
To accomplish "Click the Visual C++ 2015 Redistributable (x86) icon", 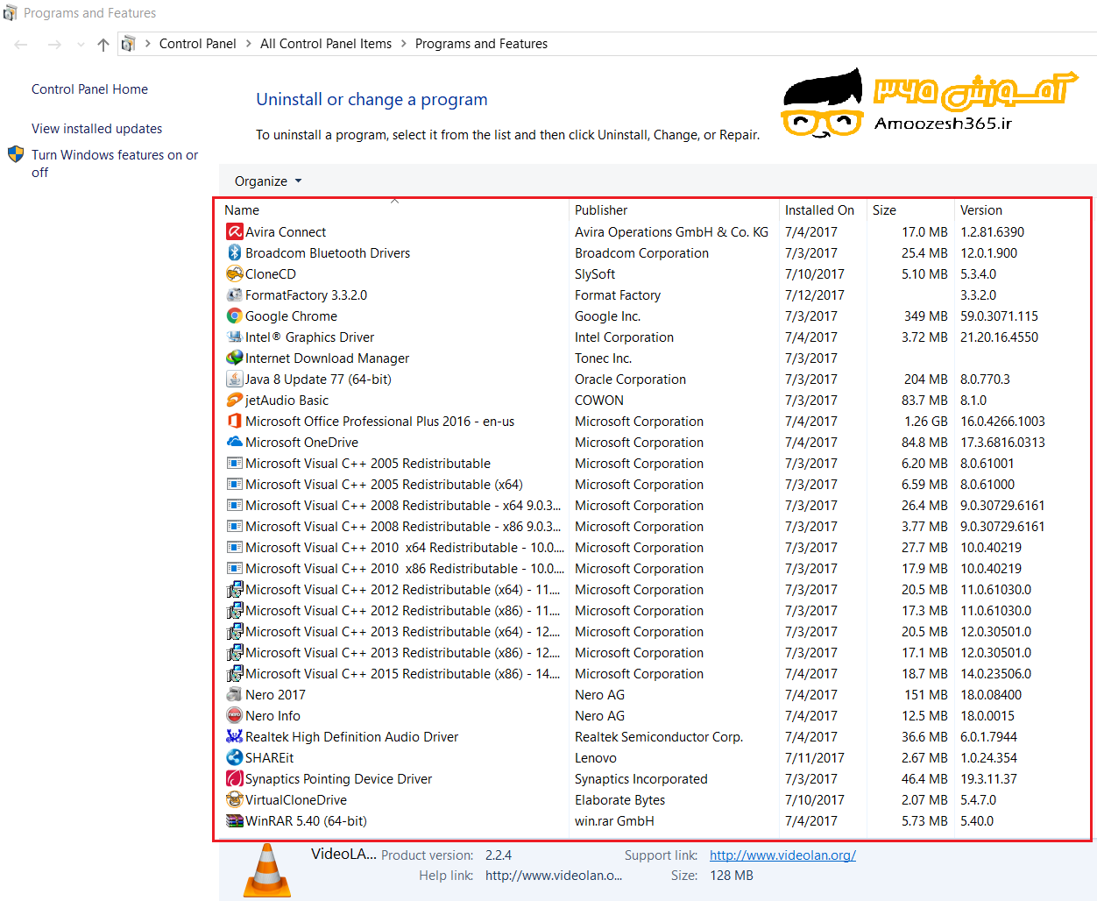I will coord(234,673).
